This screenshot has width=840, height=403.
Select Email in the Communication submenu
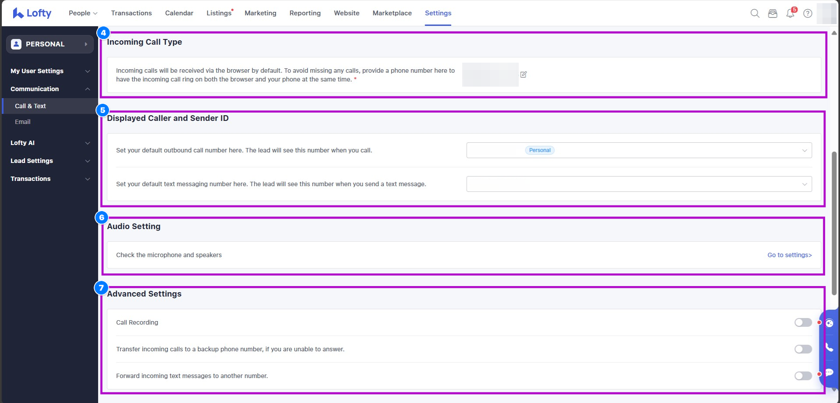coord(23,122)
